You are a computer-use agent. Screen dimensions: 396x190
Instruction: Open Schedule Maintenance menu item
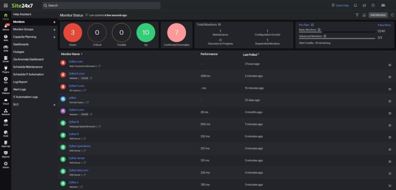pyautogui.click(x=28, y=67)
